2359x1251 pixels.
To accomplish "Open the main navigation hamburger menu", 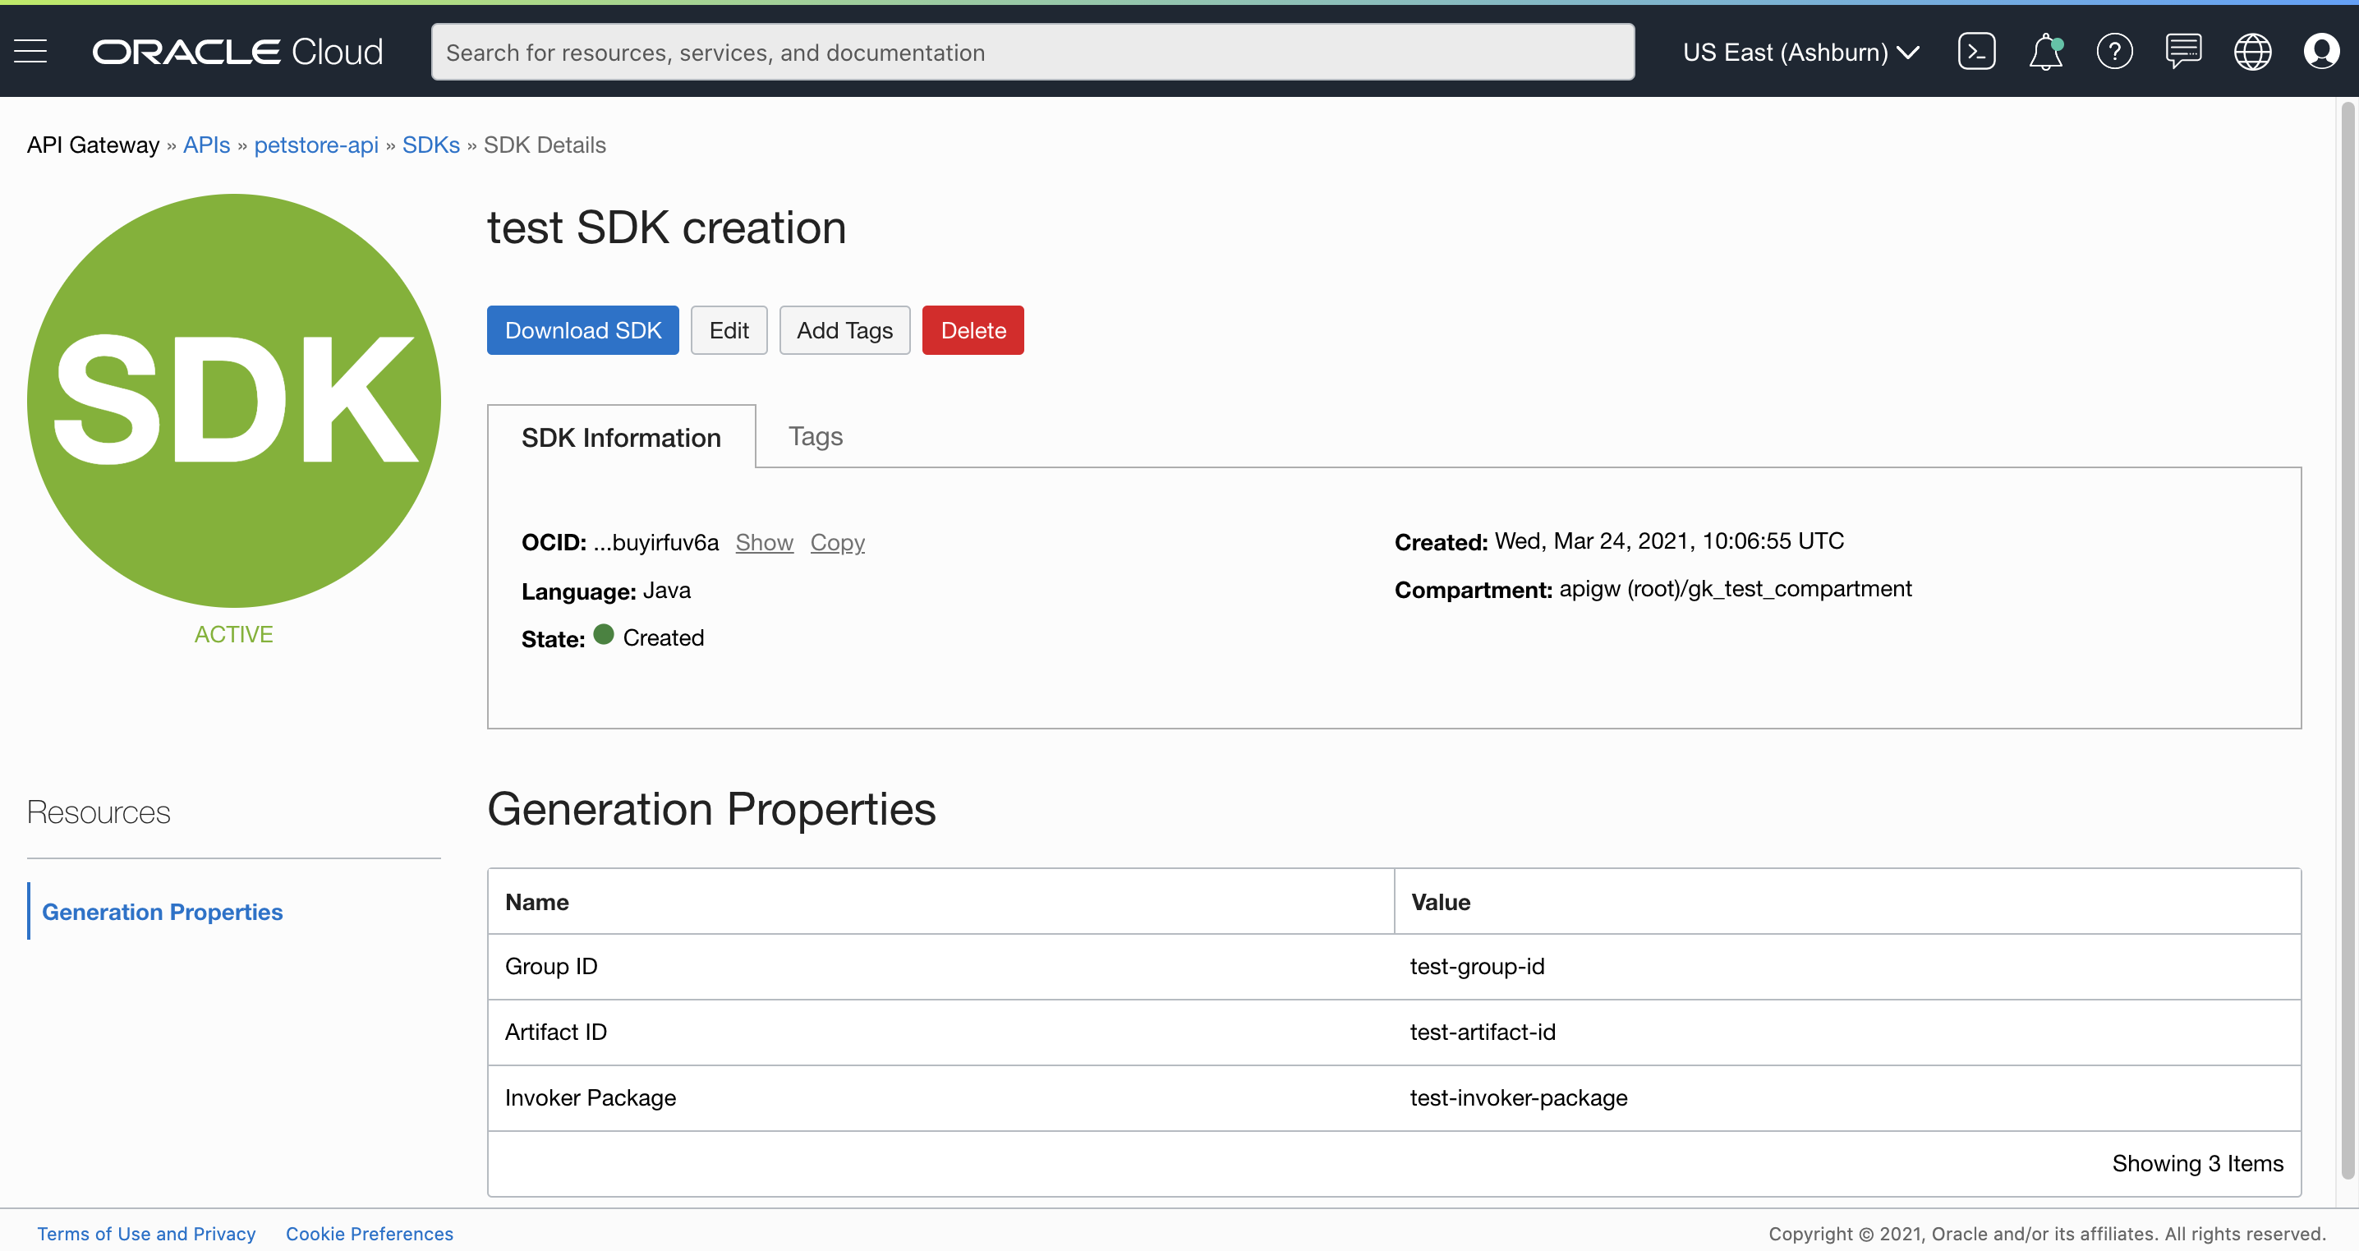I will [x=30, y=51].
